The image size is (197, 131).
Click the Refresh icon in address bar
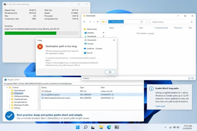[142, 22]
